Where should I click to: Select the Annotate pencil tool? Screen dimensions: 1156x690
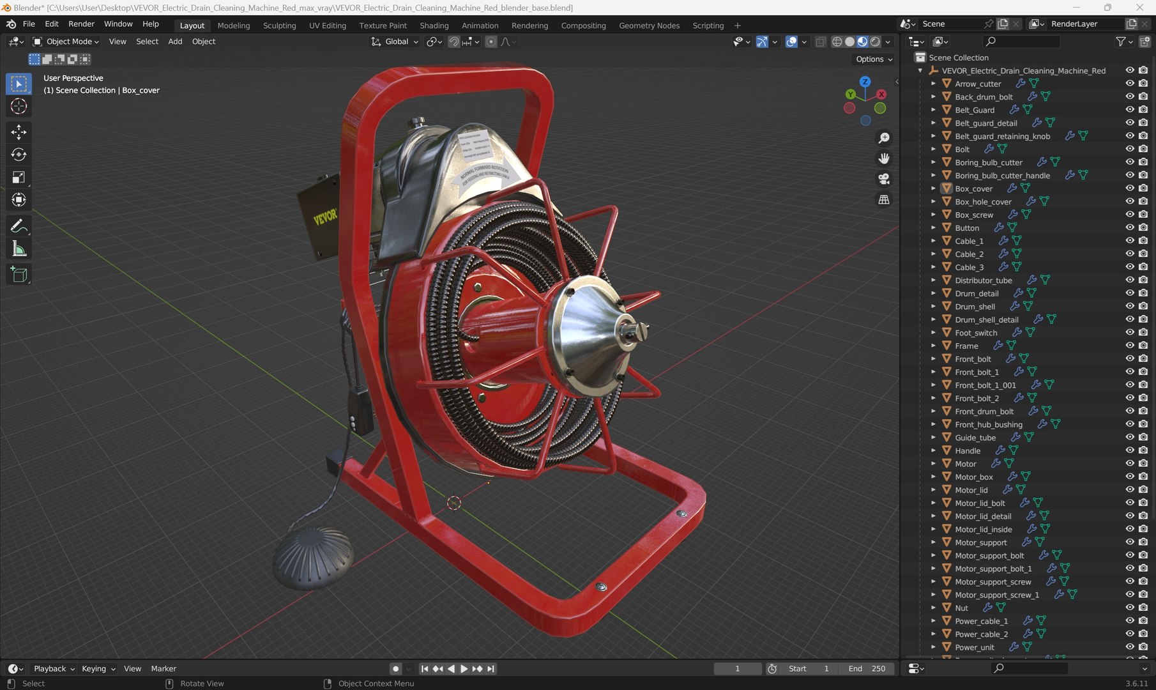click(19, 226)
